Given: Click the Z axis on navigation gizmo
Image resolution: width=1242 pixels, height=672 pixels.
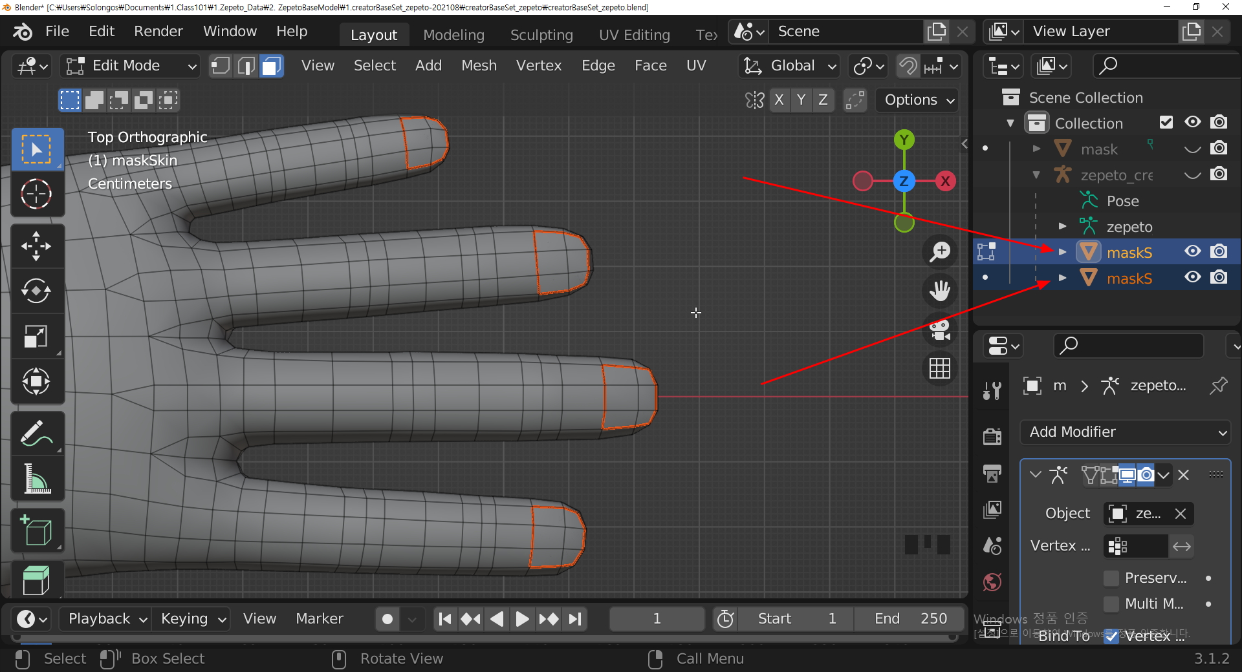Looking at the screenshot, I should pyautogui.click(x=904, y=181).
